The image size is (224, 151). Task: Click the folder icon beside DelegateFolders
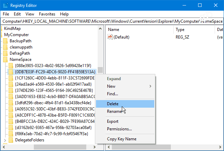click(11, 140)
